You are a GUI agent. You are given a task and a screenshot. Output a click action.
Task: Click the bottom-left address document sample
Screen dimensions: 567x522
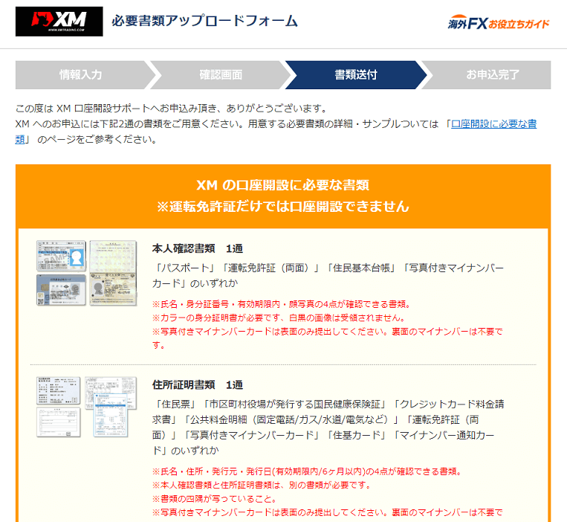59,422
